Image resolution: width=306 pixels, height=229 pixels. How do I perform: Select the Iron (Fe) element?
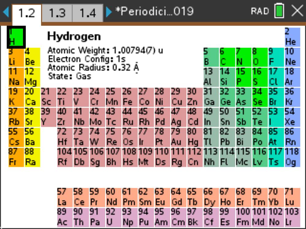[x=129, y=97]
